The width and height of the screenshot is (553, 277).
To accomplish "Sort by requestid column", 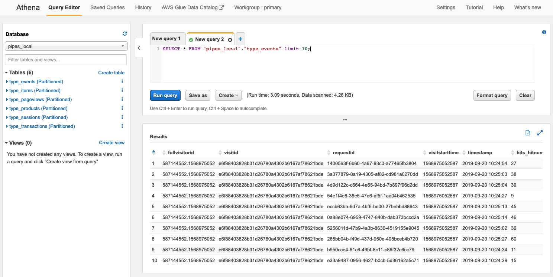I will (329, 153).
